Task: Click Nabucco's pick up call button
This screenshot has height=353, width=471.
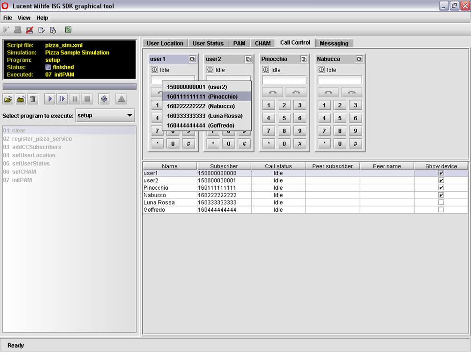Action: pyautogui.click(x=328, y=92)
